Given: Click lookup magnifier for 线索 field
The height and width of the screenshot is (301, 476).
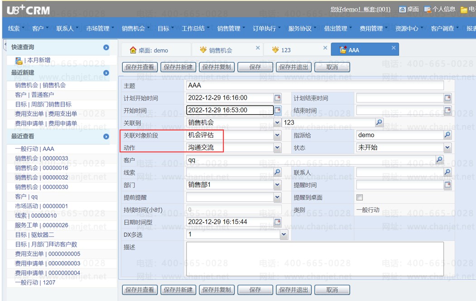Looking at the screenshot, I should (277, 172).
